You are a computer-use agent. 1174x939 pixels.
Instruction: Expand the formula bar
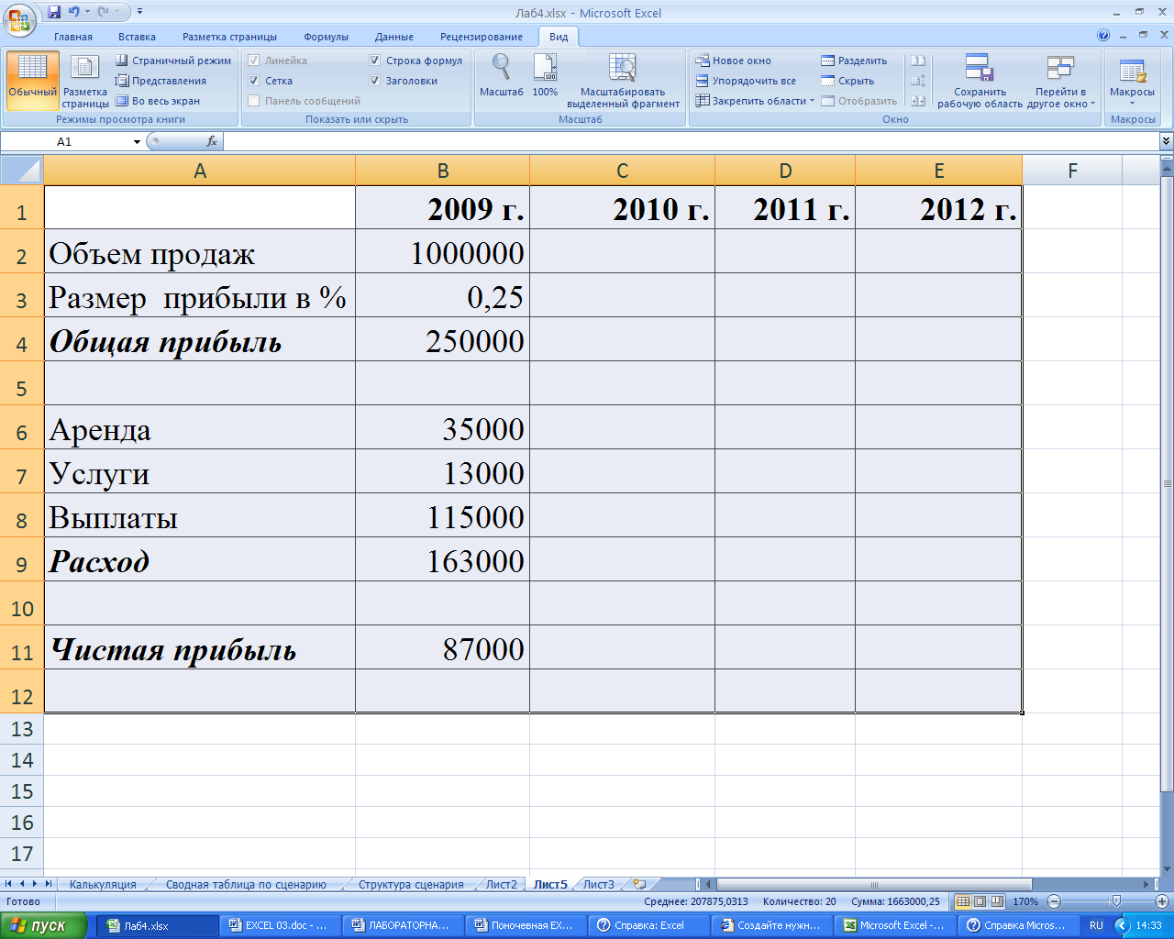(1166, 141)
